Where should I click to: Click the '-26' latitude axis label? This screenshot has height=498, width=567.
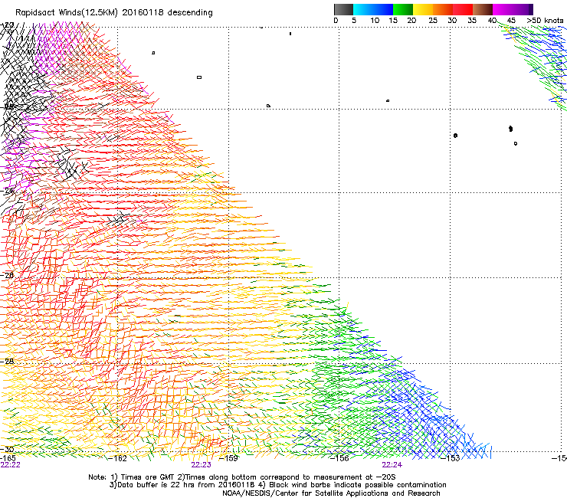(x=7, y=275)
